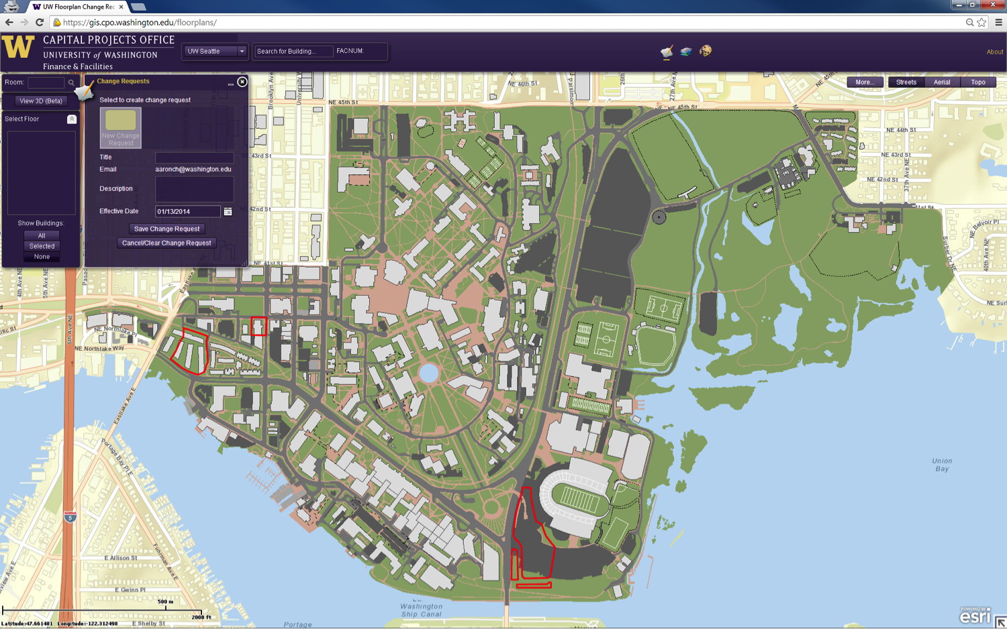Switch basemap to Aerial
Image resolution: width=1007 pixels, height=629 pixels.
point(942,82)
